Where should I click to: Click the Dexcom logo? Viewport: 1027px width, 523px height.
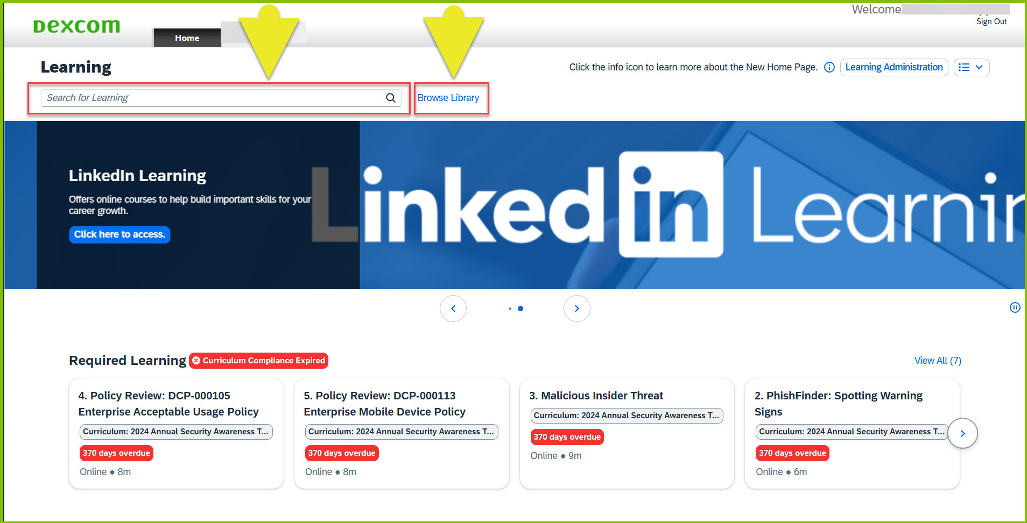(x=76, y=26)
